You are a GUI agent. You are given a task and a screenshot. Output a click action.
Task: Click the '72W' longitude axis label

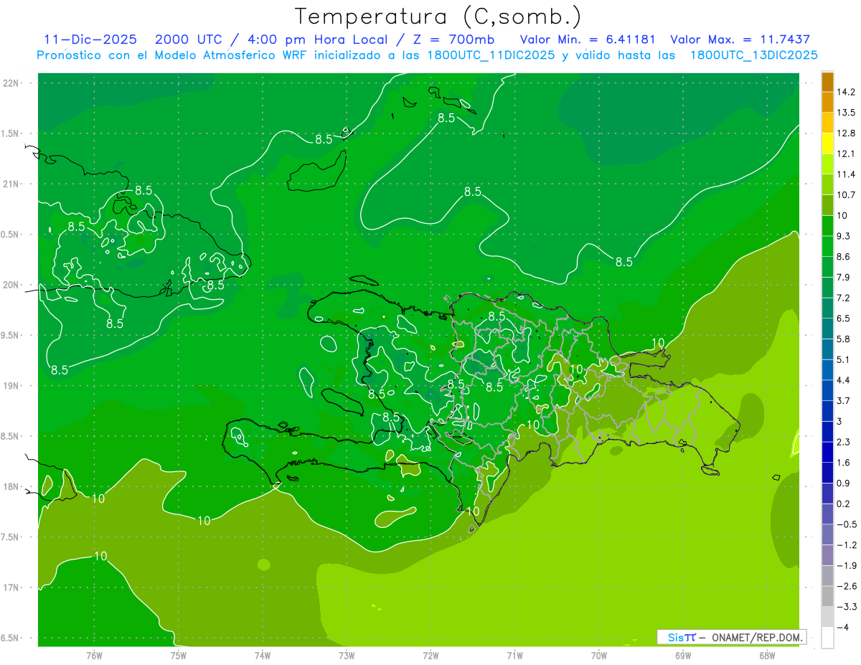[430, 656]
